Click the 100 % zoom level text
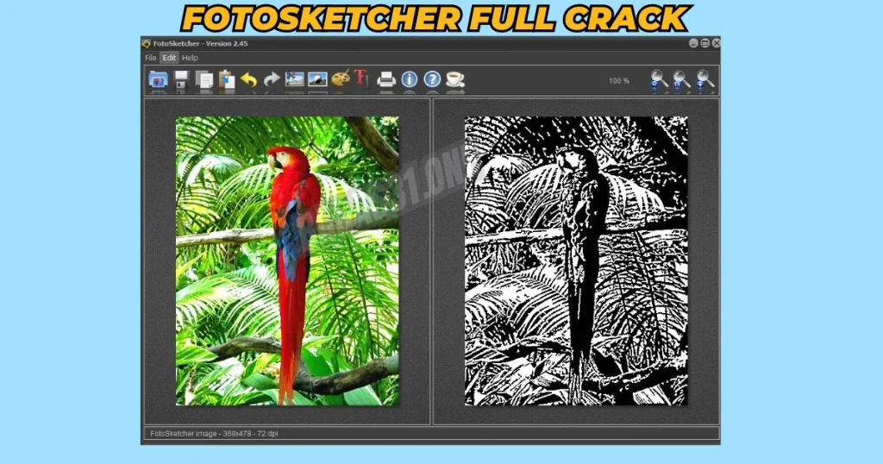Image resolution: width=883 pixels, height=464 pixels. 619,81
